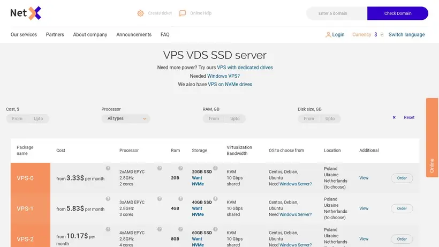Select the hryvnia currency symbol
The height and width of the screenshot is (247, 439).
[382, 34]
